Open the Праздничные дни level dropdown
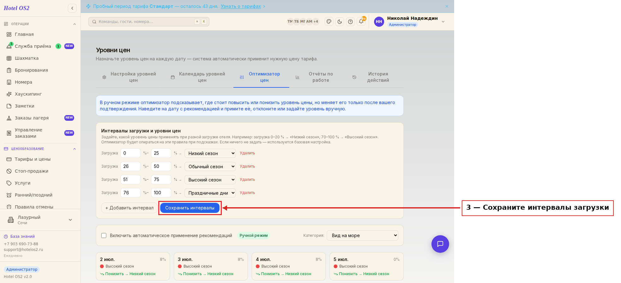The height and width of the screenshot is (283, 621). [210, 193]
